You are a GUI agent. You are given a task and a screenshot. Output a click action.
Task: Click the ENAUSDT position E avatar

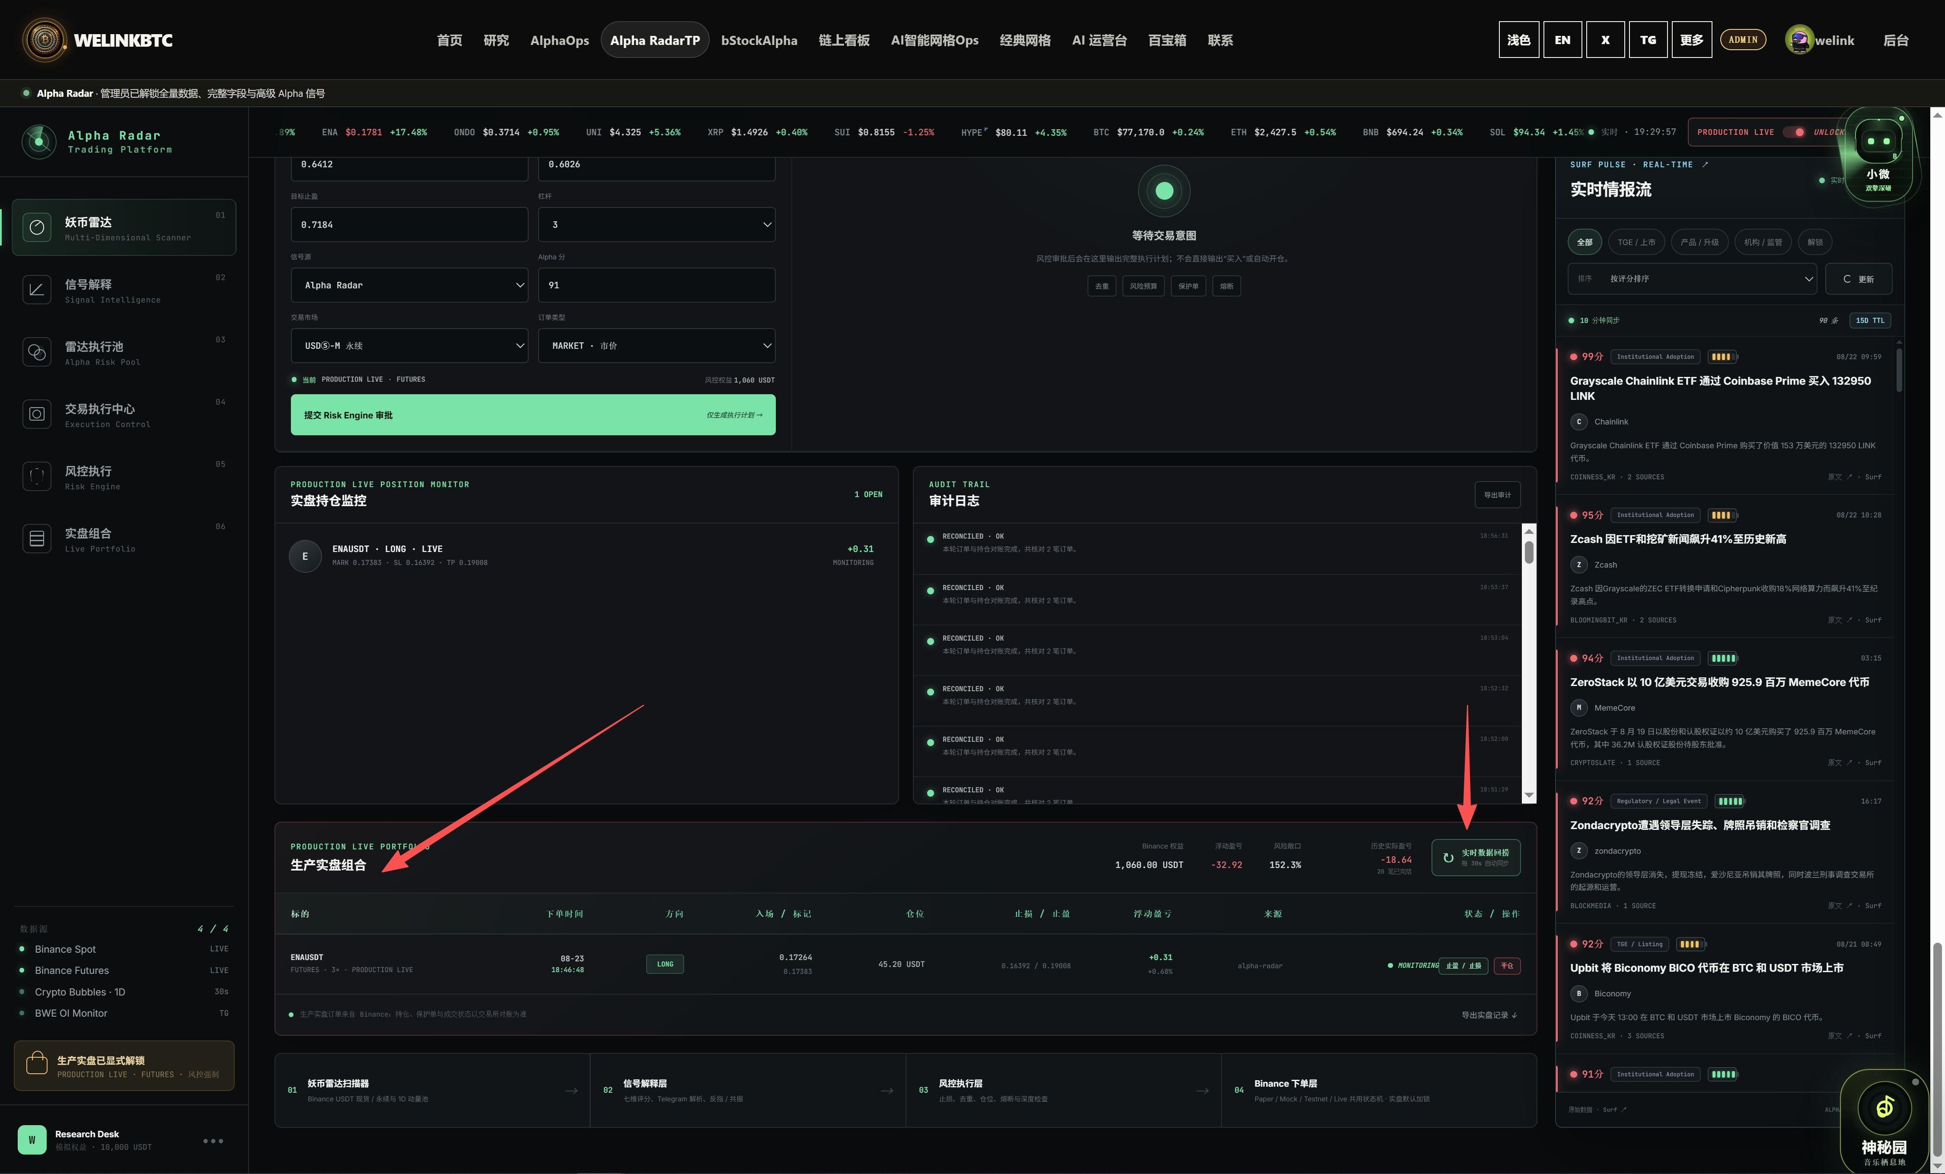pyautogui.click(x=305, y=556)
